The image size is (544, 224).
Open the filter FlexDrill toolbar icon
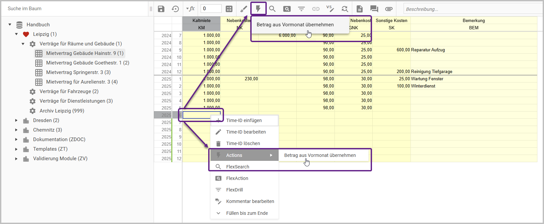click(301, 9)
